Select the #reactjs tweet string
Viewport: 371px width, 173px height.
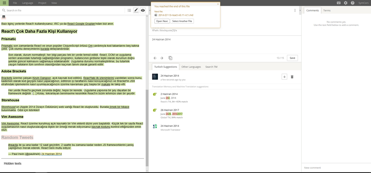[x=71, y=146]
